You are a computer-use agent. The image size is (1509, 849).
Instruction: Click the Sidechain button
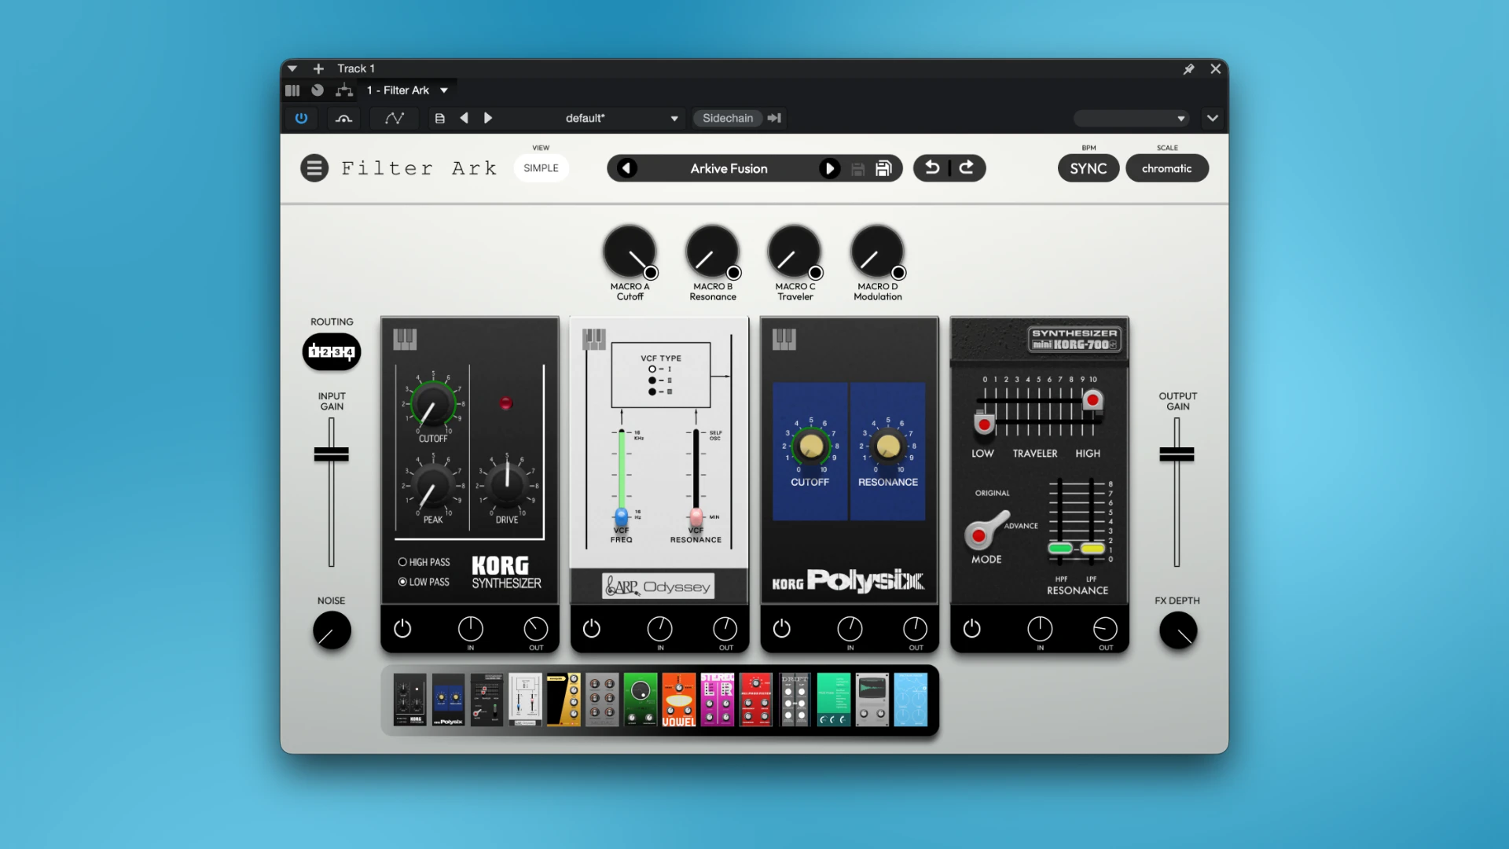pyautogui.click(x=728, y=118)
